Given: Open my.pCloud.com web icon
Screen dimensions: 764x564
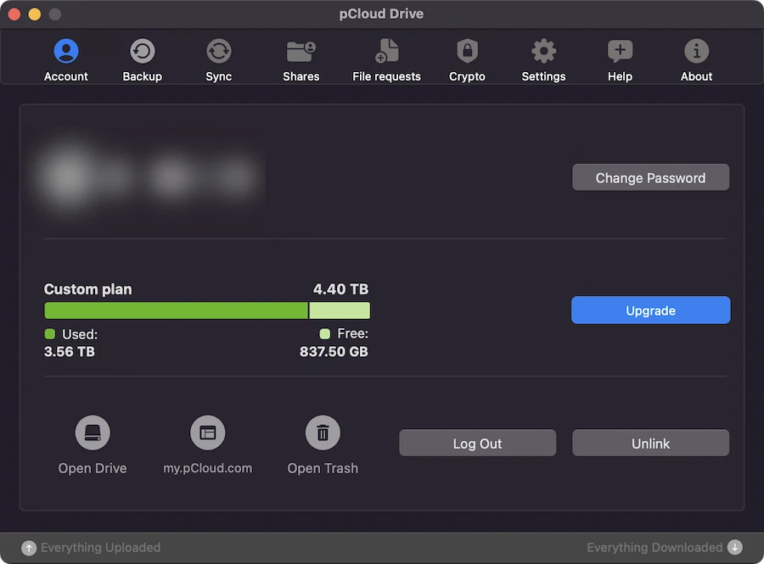Looking at the screenshot, I should pos(208,433).
